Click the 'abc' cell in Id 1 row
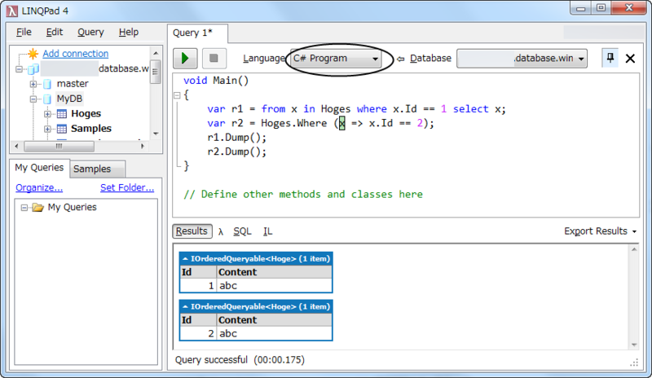Viewport: 652px width, 378px height. pyautogui.click(x=275, y=286)
